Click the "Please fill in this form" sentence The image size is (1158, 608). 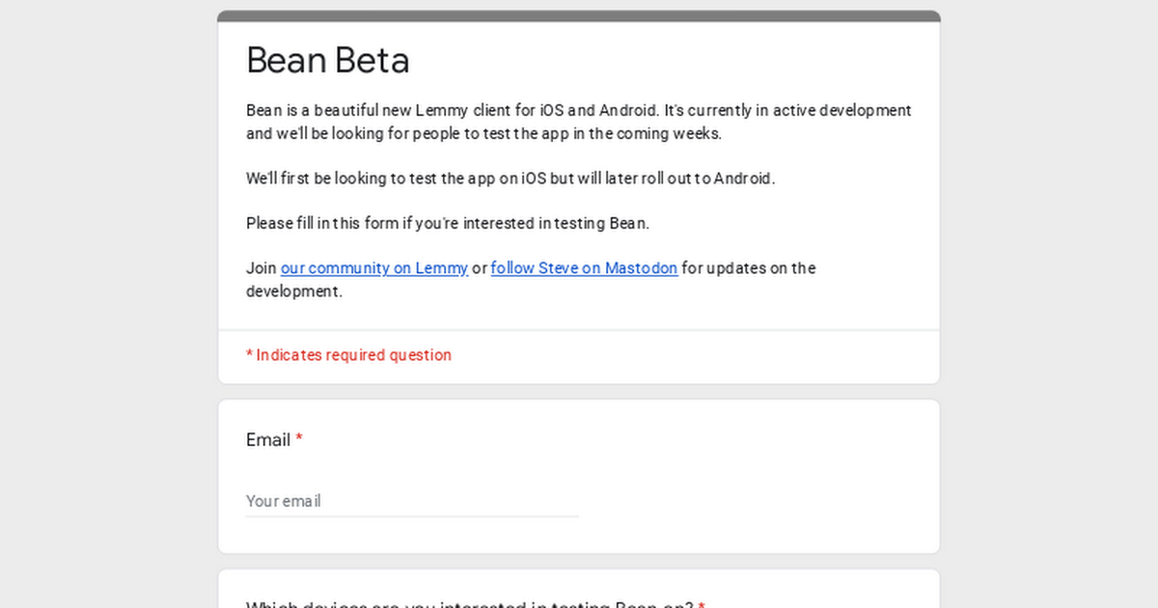click(x=447, y=223)
